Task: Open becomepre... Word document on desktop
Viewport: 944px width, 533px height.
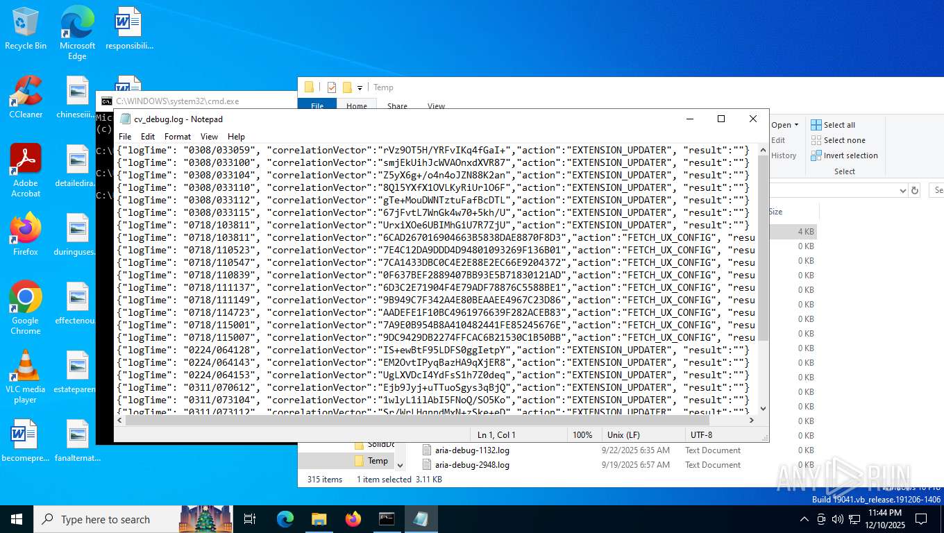Action: pyautogui.click(x=26, y=441)
